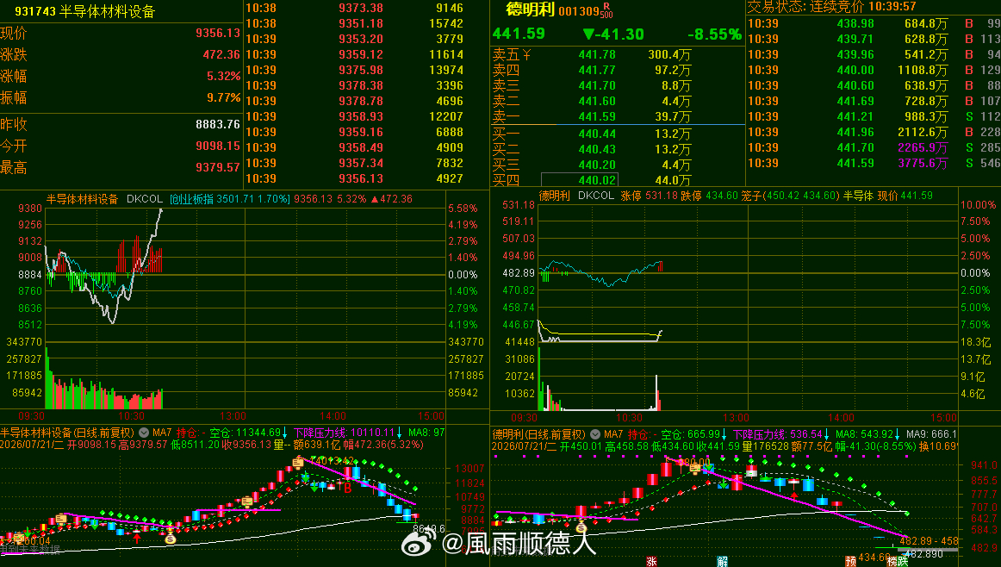Click MA7 label in left daily chart header

tap(162, 433)
